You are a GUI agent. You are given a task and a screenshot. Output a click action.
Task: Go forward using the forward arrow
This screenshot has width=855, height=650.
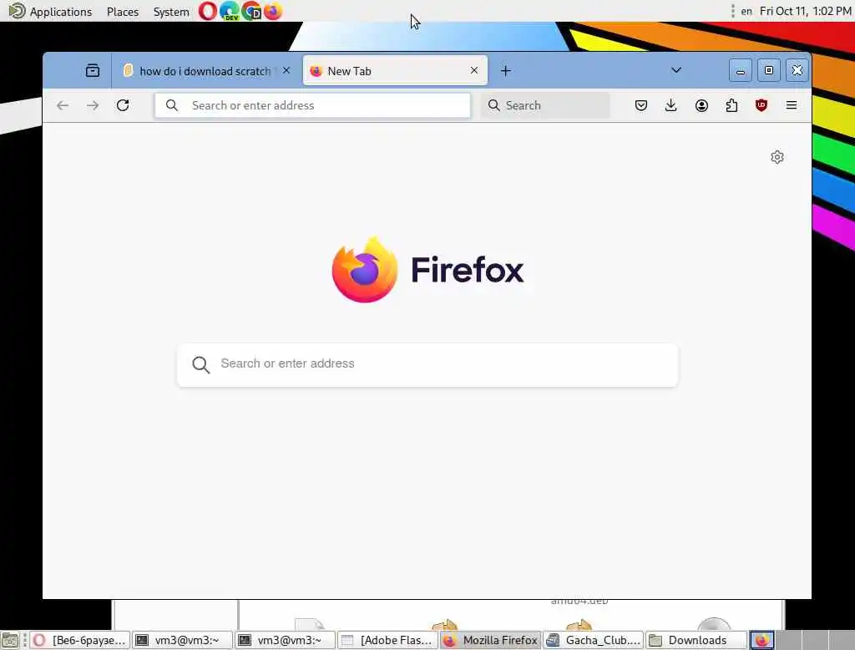point(93,105)
